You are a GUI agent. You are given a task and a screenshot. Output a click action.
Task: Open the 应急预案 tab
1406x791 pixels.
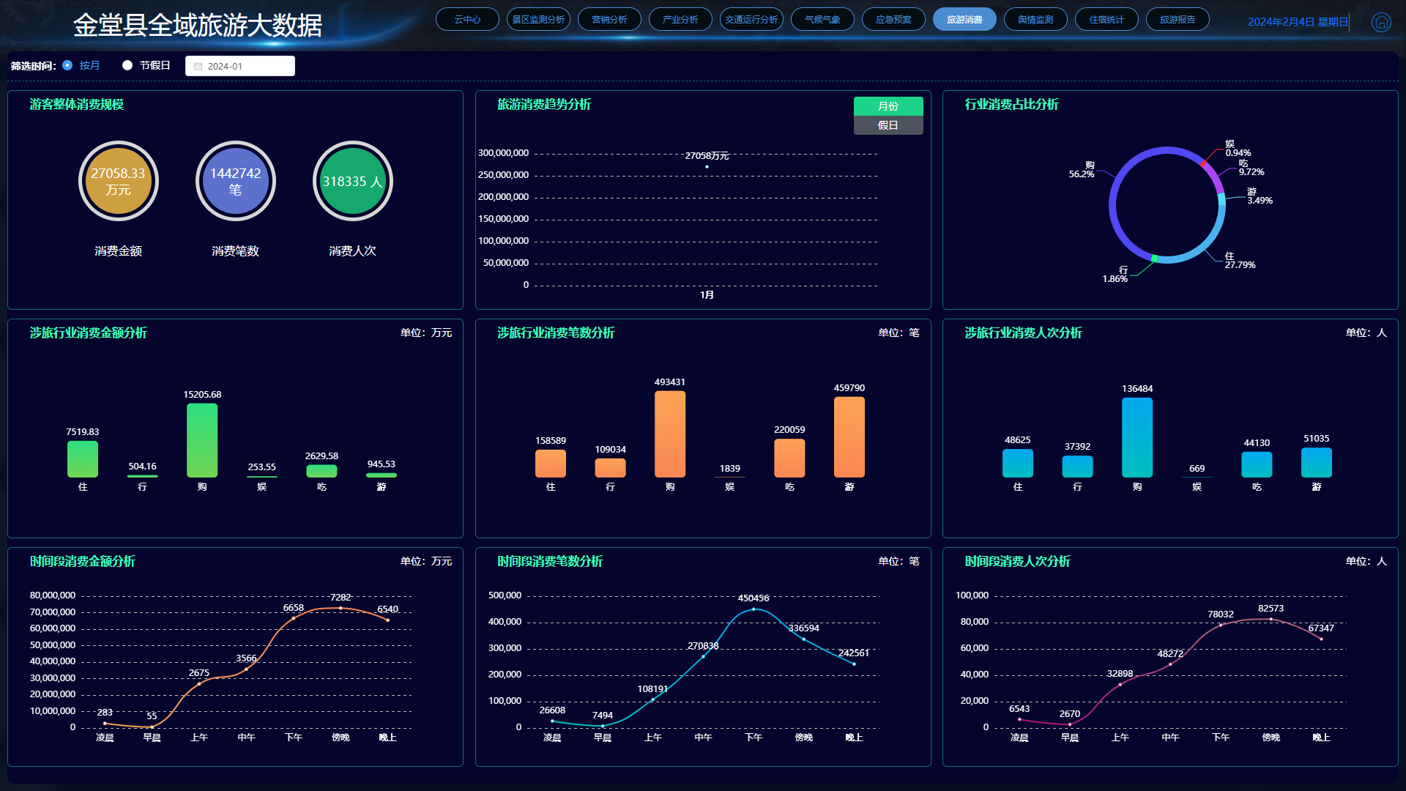[x=893, y=20]
